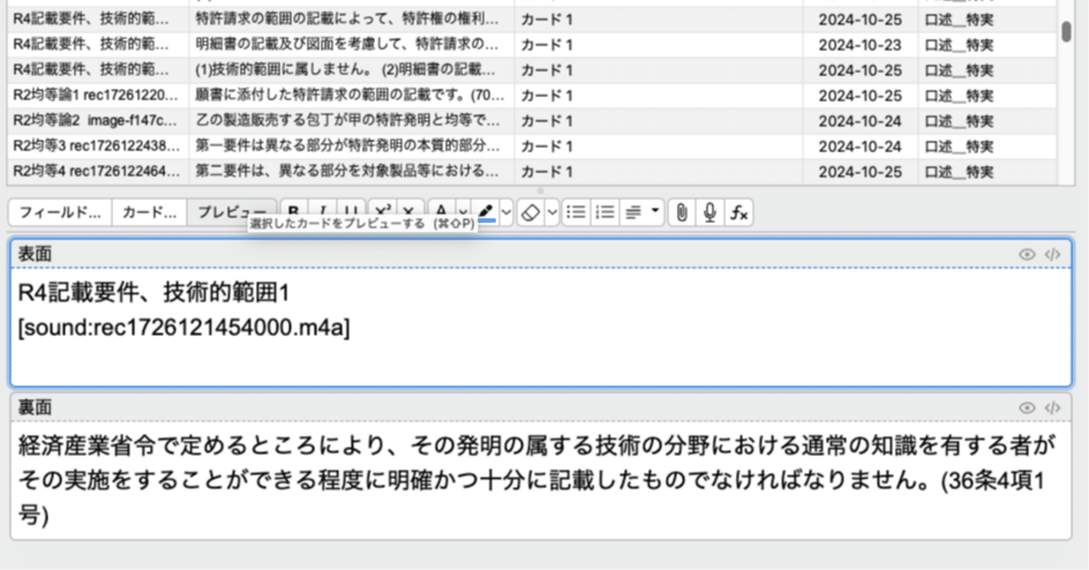Open the フィールド dialog

pyautogui.click(x=59, y=212)
